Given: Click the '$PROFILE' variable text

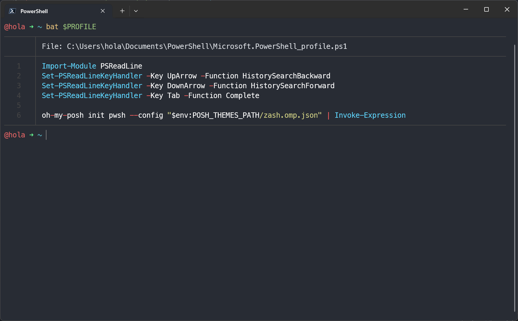Looking at the screenshot, I should click(79, 27).
